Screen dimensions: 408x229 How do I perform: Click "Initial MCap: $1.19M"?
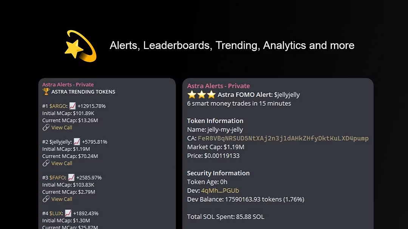click(66, 149)
